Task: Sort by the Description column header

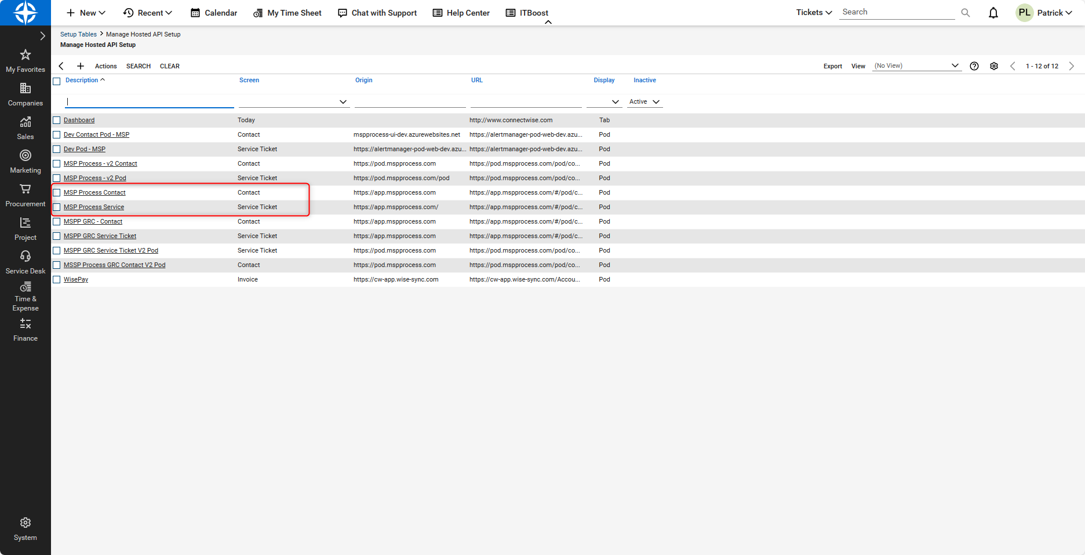Action: (82, 80)
